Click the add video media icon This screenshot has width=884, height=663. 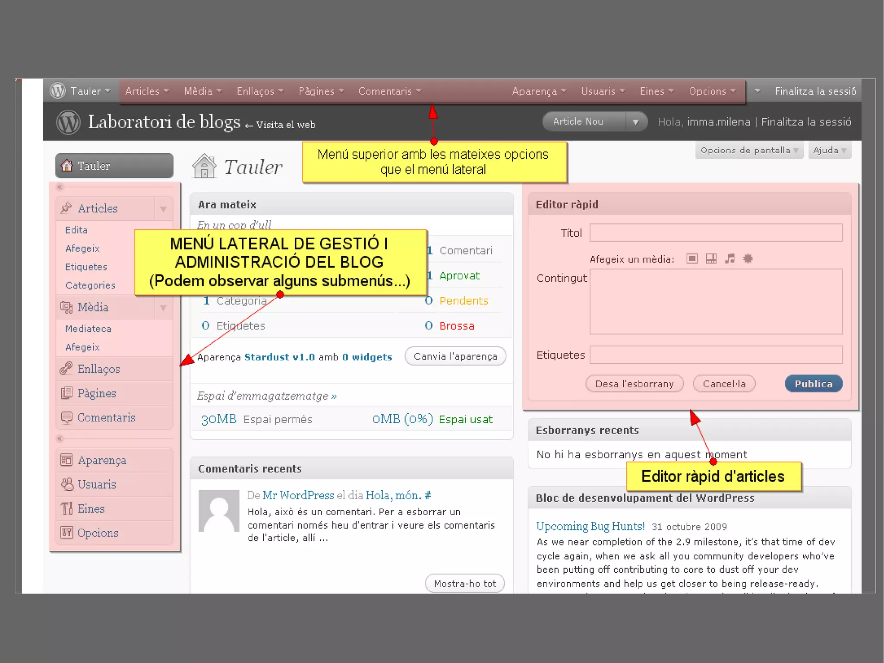pyautogui.click(x=711, y=259)
